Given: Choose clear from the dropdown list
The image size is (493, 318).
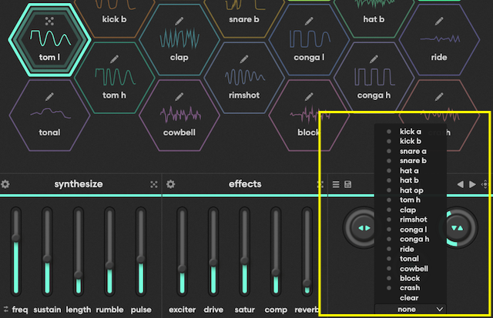Looking at the screenshot, I should [409, 297].
